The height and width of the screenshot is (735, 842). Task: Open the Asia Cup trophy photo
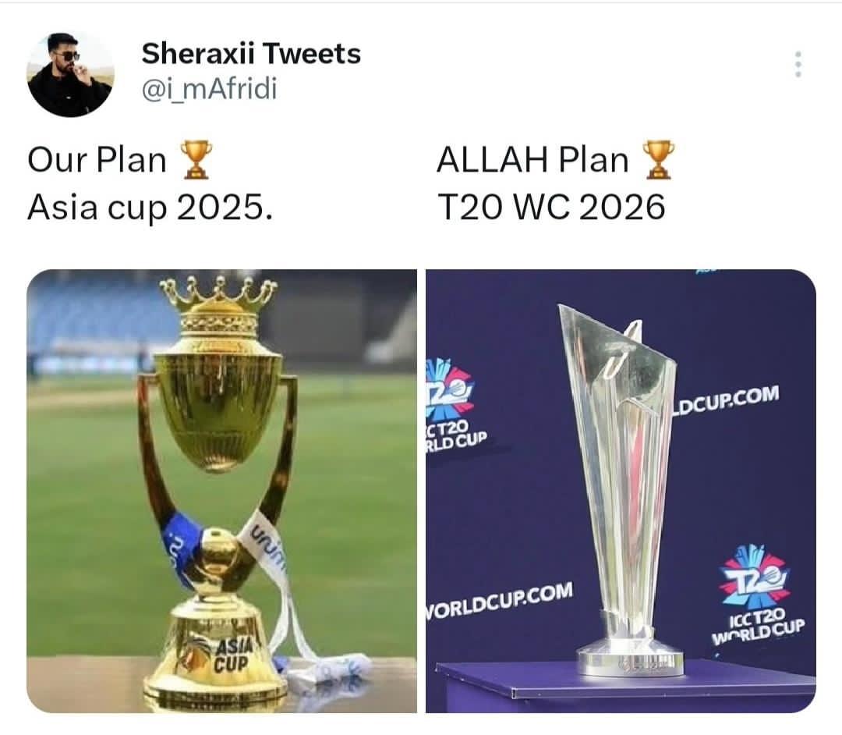221,491
